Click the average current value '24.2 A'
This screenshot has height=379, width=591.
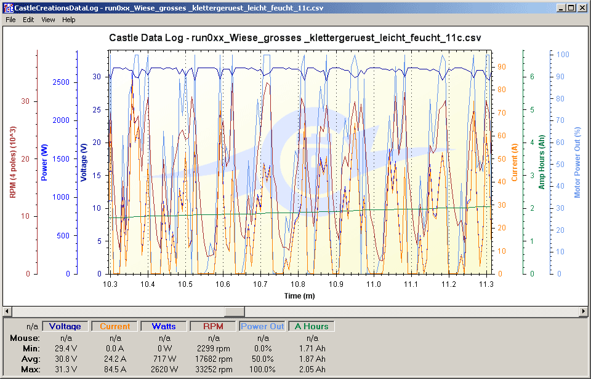tap(115, 359)
